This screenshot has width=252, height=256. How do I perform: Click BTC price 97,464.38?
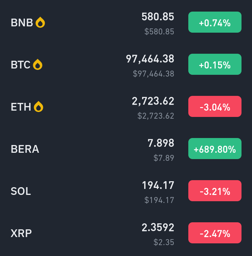[150, 59]
